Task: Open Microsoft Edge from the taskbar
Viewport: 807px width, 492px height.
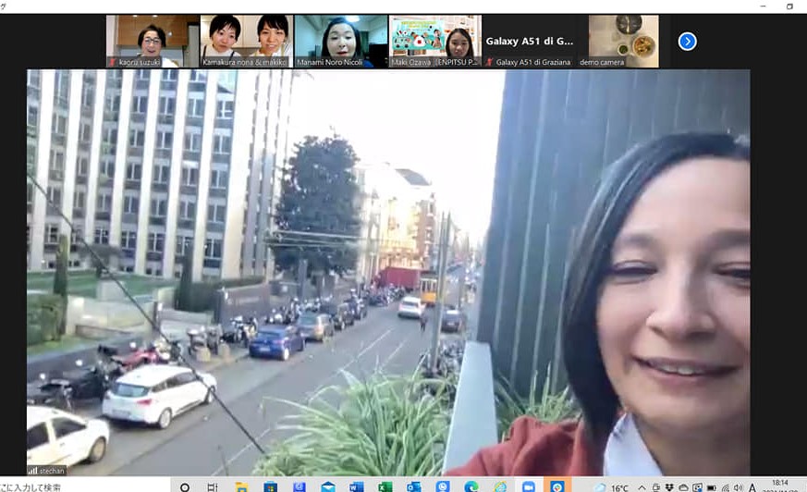Action: [471, 486]
